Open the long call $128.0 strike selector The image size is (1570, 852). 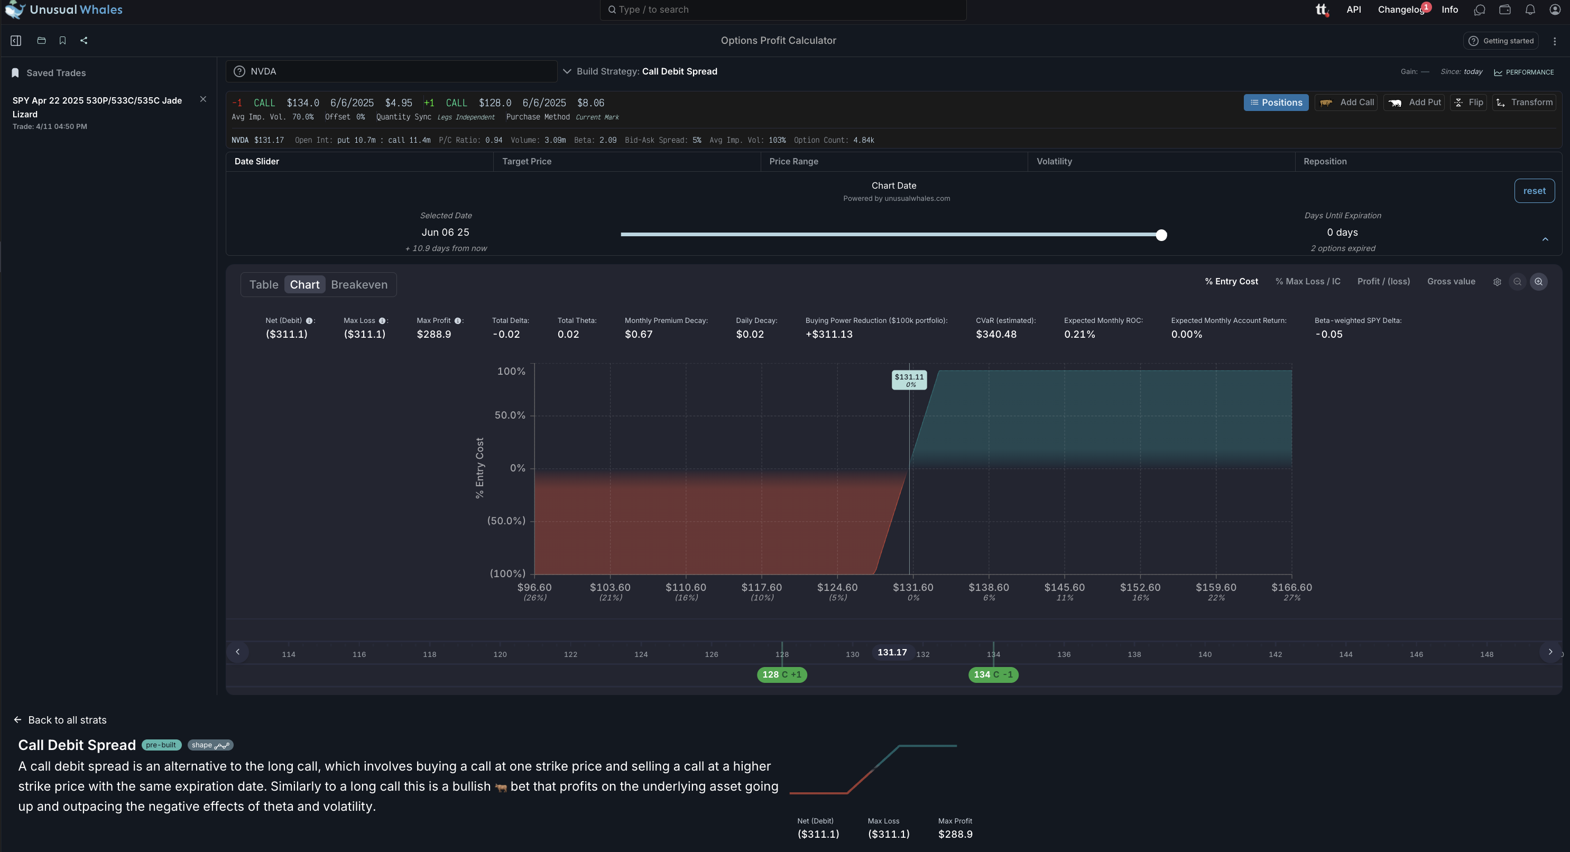[x=495, y=103]
